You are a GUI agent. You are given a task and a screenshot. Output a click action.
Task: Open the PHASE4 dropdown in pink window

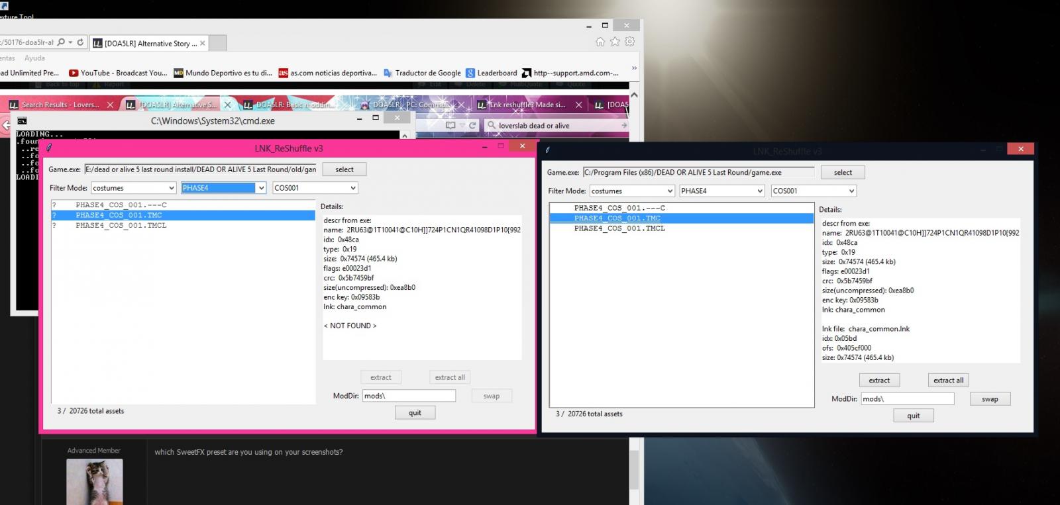(223, 188)
